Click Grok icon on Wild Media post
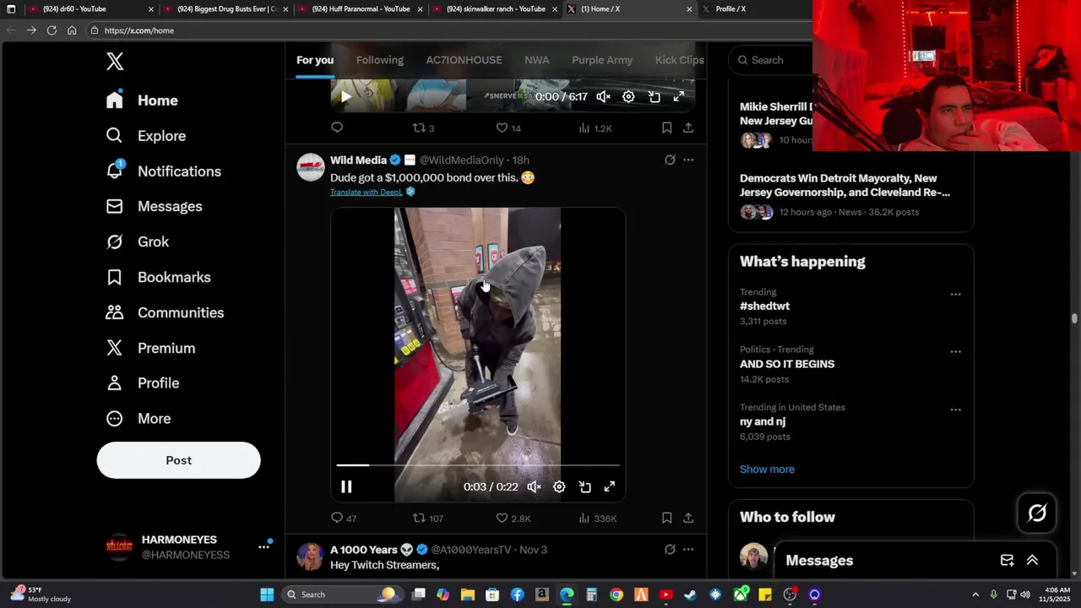The image size is (1081, 608). click(670, 160)
